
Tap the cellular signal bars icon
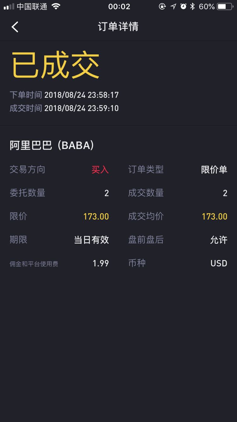click(x=9, y=7)
